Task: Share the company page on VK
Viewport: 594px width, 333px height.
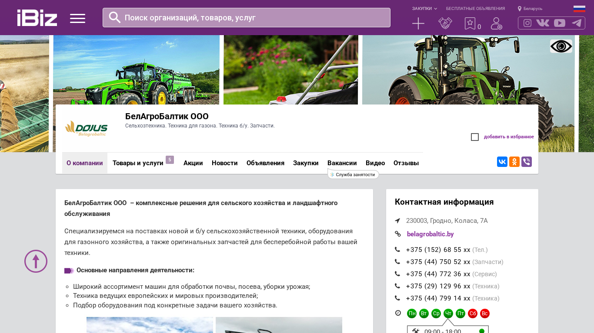Action: pyautogui.click(x=502, y=162)
